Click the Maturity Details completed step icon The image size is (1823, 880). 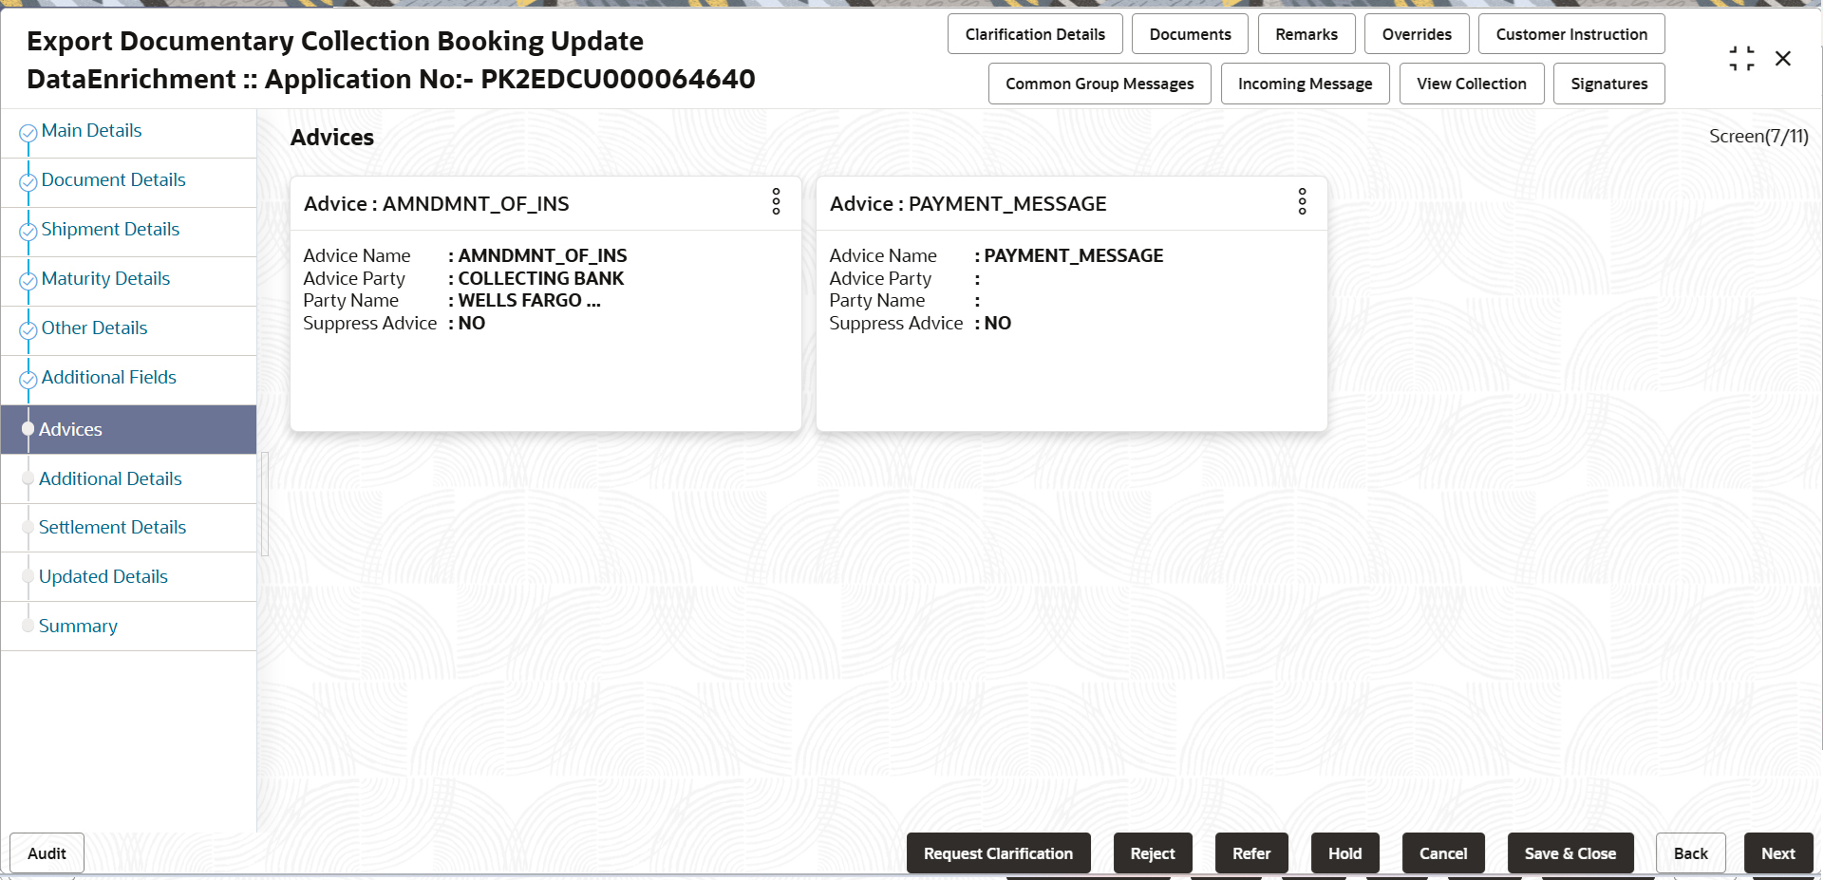click(x=28, y=281)
